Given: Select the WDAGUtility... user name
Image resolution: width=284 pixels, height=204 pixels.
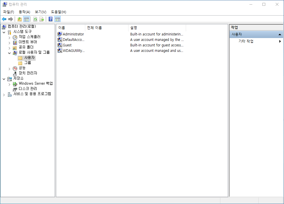Looking at the screenshot, I should tap(73, 50).
